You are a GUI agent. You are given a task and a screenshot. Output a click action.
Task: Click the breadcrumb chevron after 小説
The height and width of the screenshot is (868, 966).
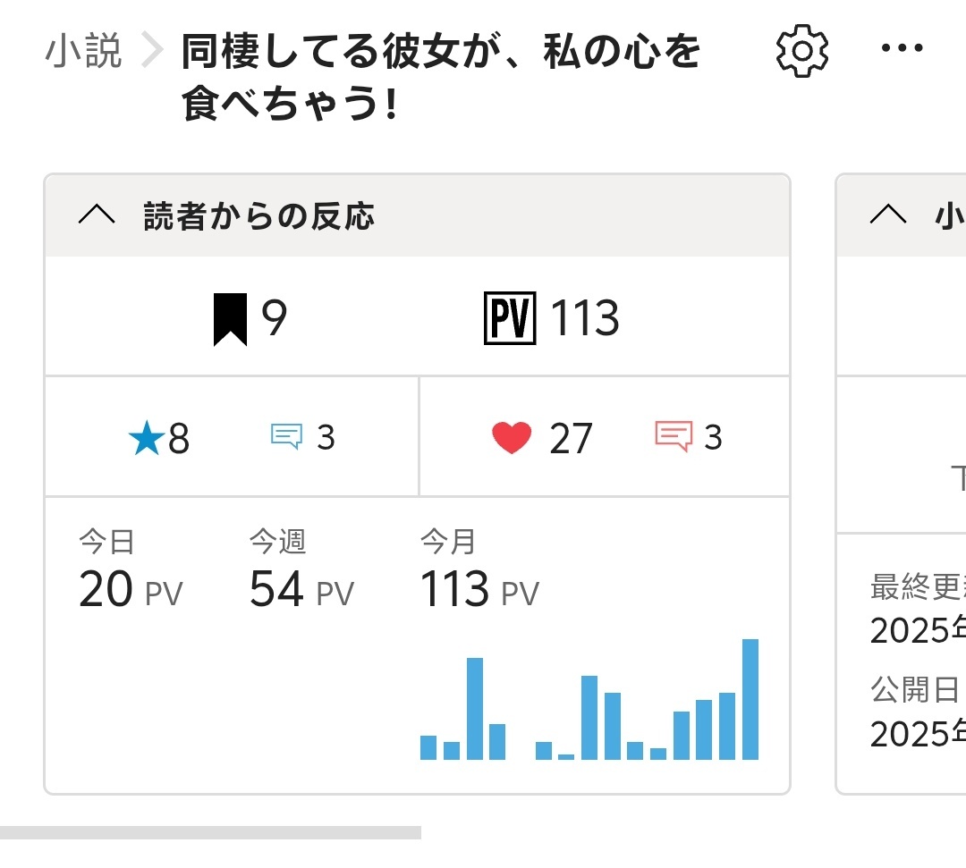(x=152, y=52)
